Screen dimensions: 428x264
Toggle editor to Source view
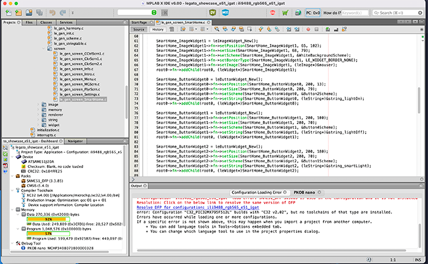pyautogui.click(x=139, y=29)
